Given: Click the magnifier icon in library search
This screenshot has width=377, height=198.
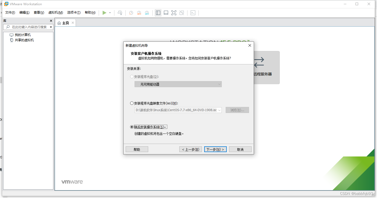Looking at the screenshot, I should [x=8, y=27].
